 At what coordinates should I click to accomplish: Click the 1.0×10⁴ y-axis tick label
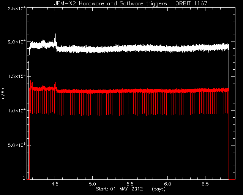[x=17, y=110]
